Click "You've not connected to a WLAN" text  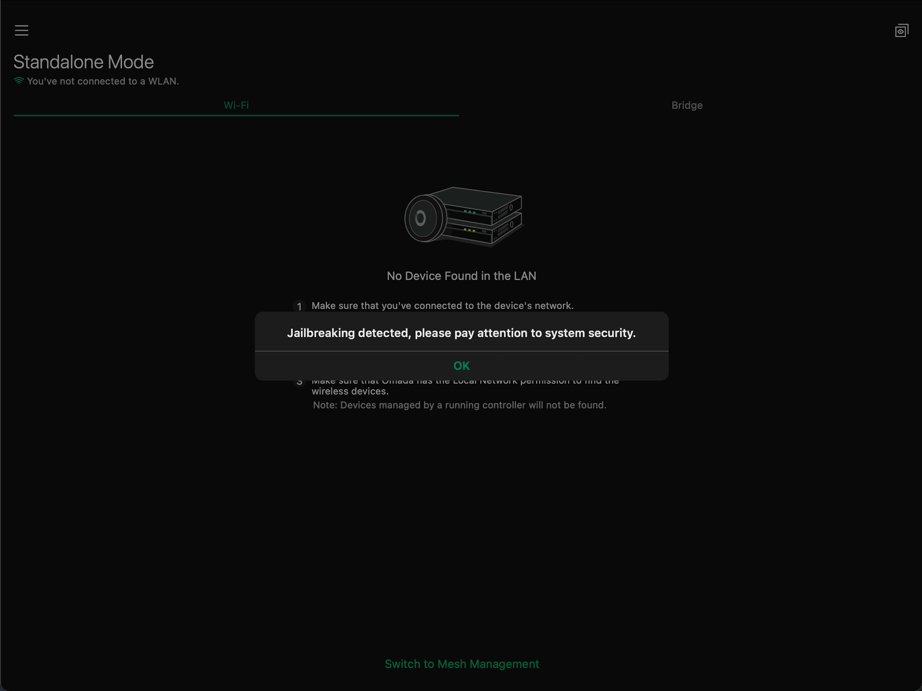point(103,81)
